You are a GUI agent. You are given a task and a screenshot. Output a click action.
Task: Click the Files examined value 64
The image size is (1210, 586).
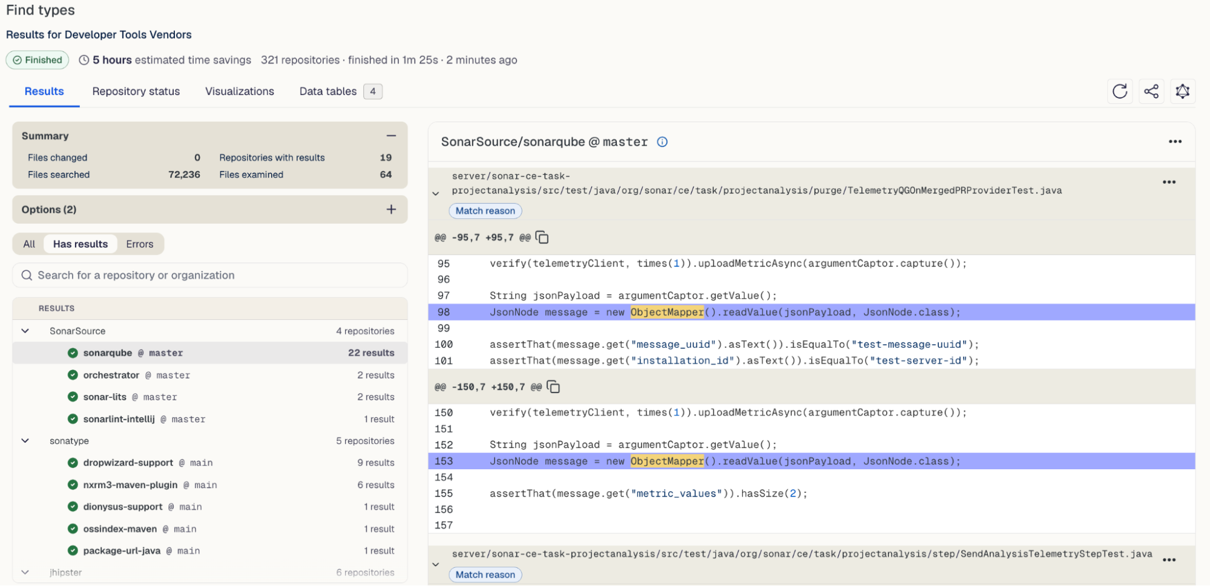pyautogui.click(x=386, y=175)
